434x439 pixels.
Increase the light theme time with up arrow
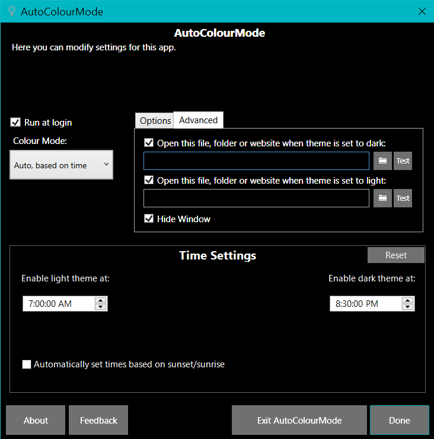click(x=101, y=300)
